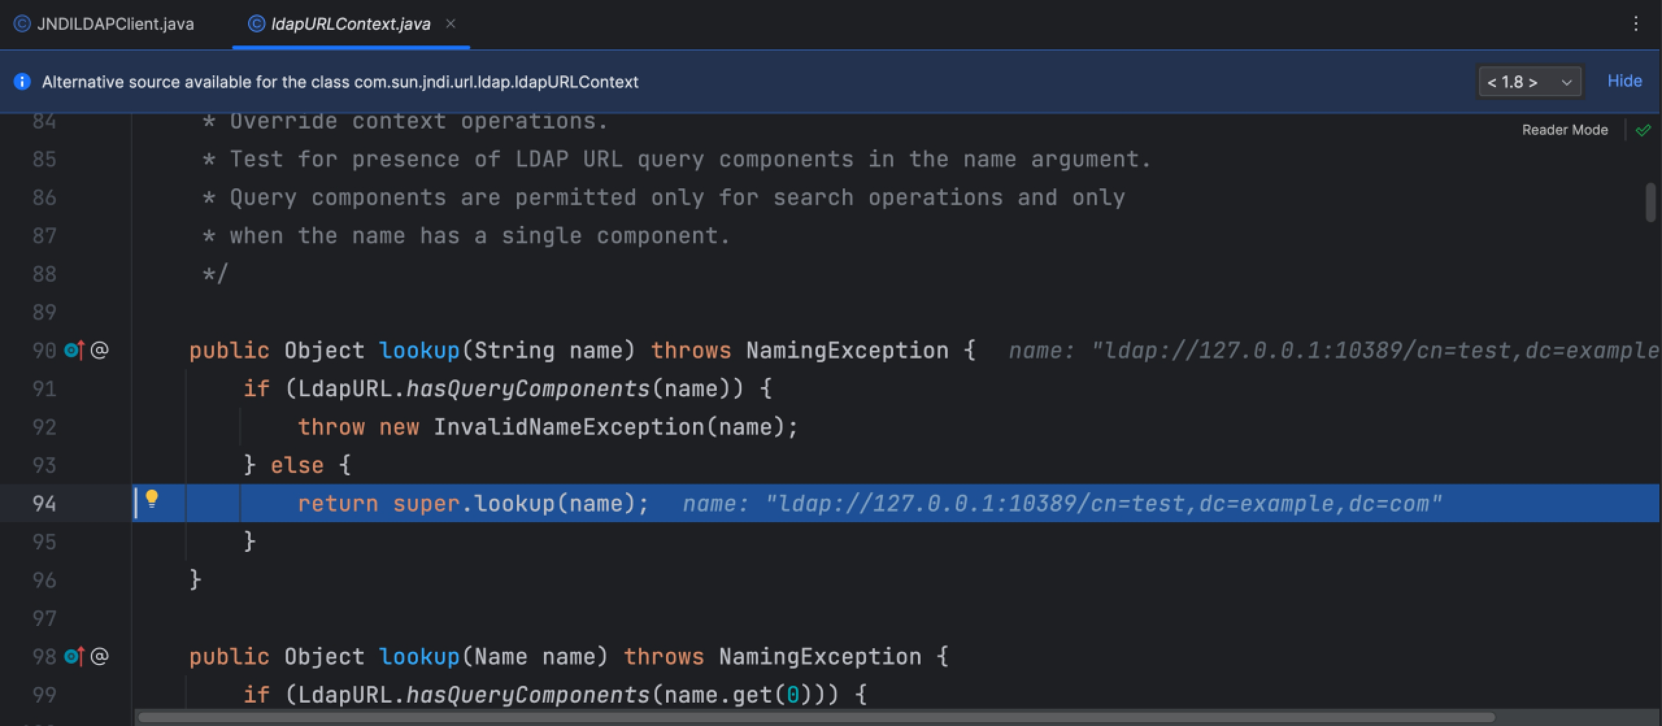Click the lightbulb intention icon on line 94
The height and width of the screenshot is (726, 1662).
[151, 499]
